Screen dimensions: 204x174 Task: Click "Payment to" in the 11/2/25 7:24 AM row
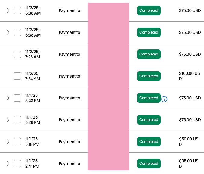69,76
